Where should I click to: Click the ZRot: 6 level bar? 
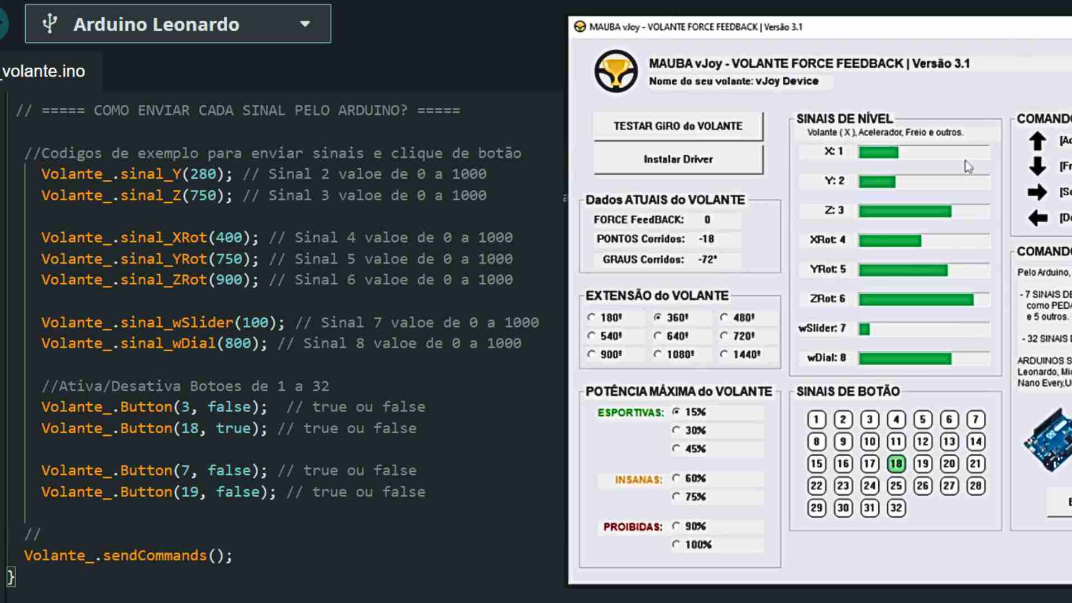924,300
